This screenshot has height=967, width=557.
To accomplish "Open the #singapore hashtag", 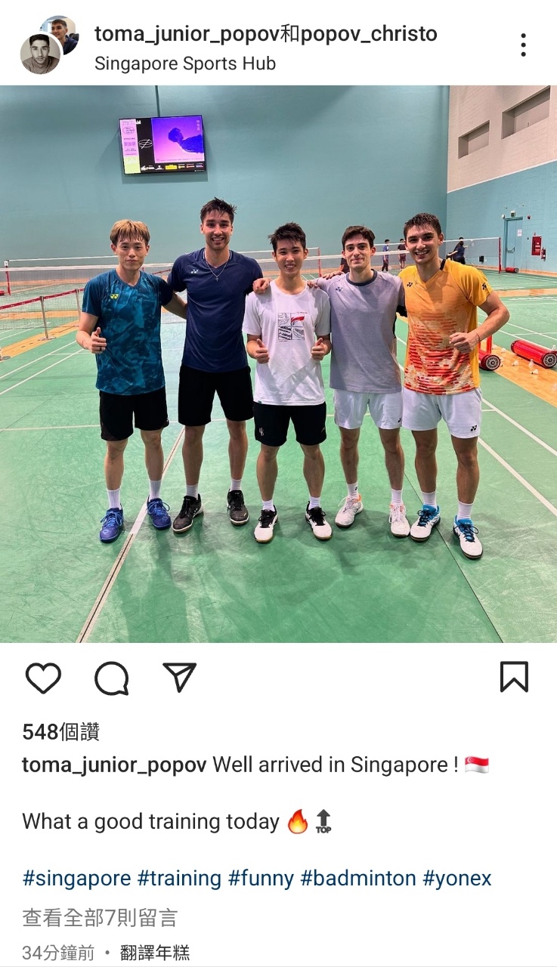I will (76, 878).
